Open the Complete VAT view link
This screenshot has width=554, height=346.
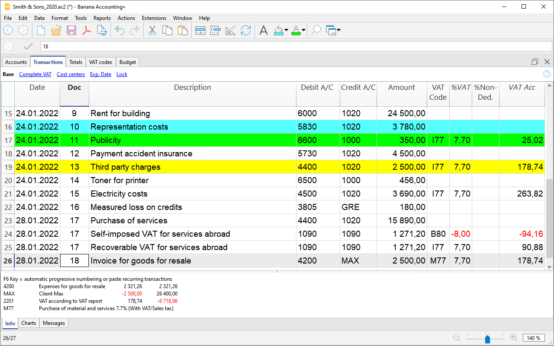(x=35, y=74)
